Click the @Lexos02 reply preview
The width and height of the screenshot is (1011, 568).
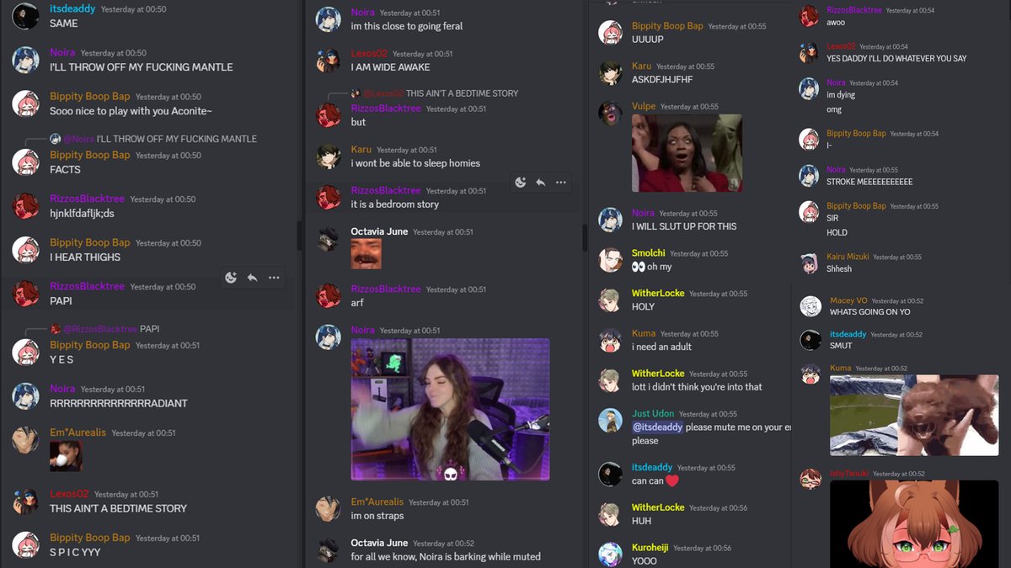click(x=441, y=93)
